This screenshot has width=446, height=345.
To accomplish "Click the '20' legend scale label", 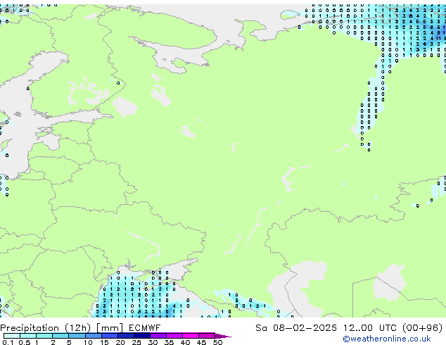I will 120,342.
